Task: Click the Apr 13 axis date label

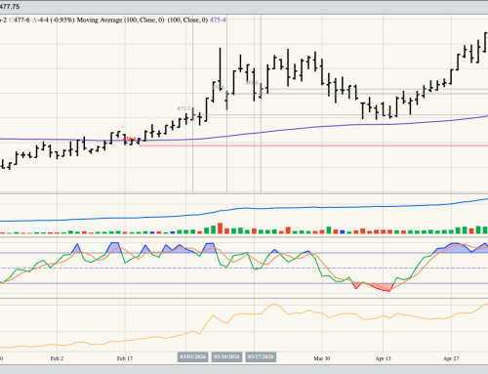Action: 383,358
